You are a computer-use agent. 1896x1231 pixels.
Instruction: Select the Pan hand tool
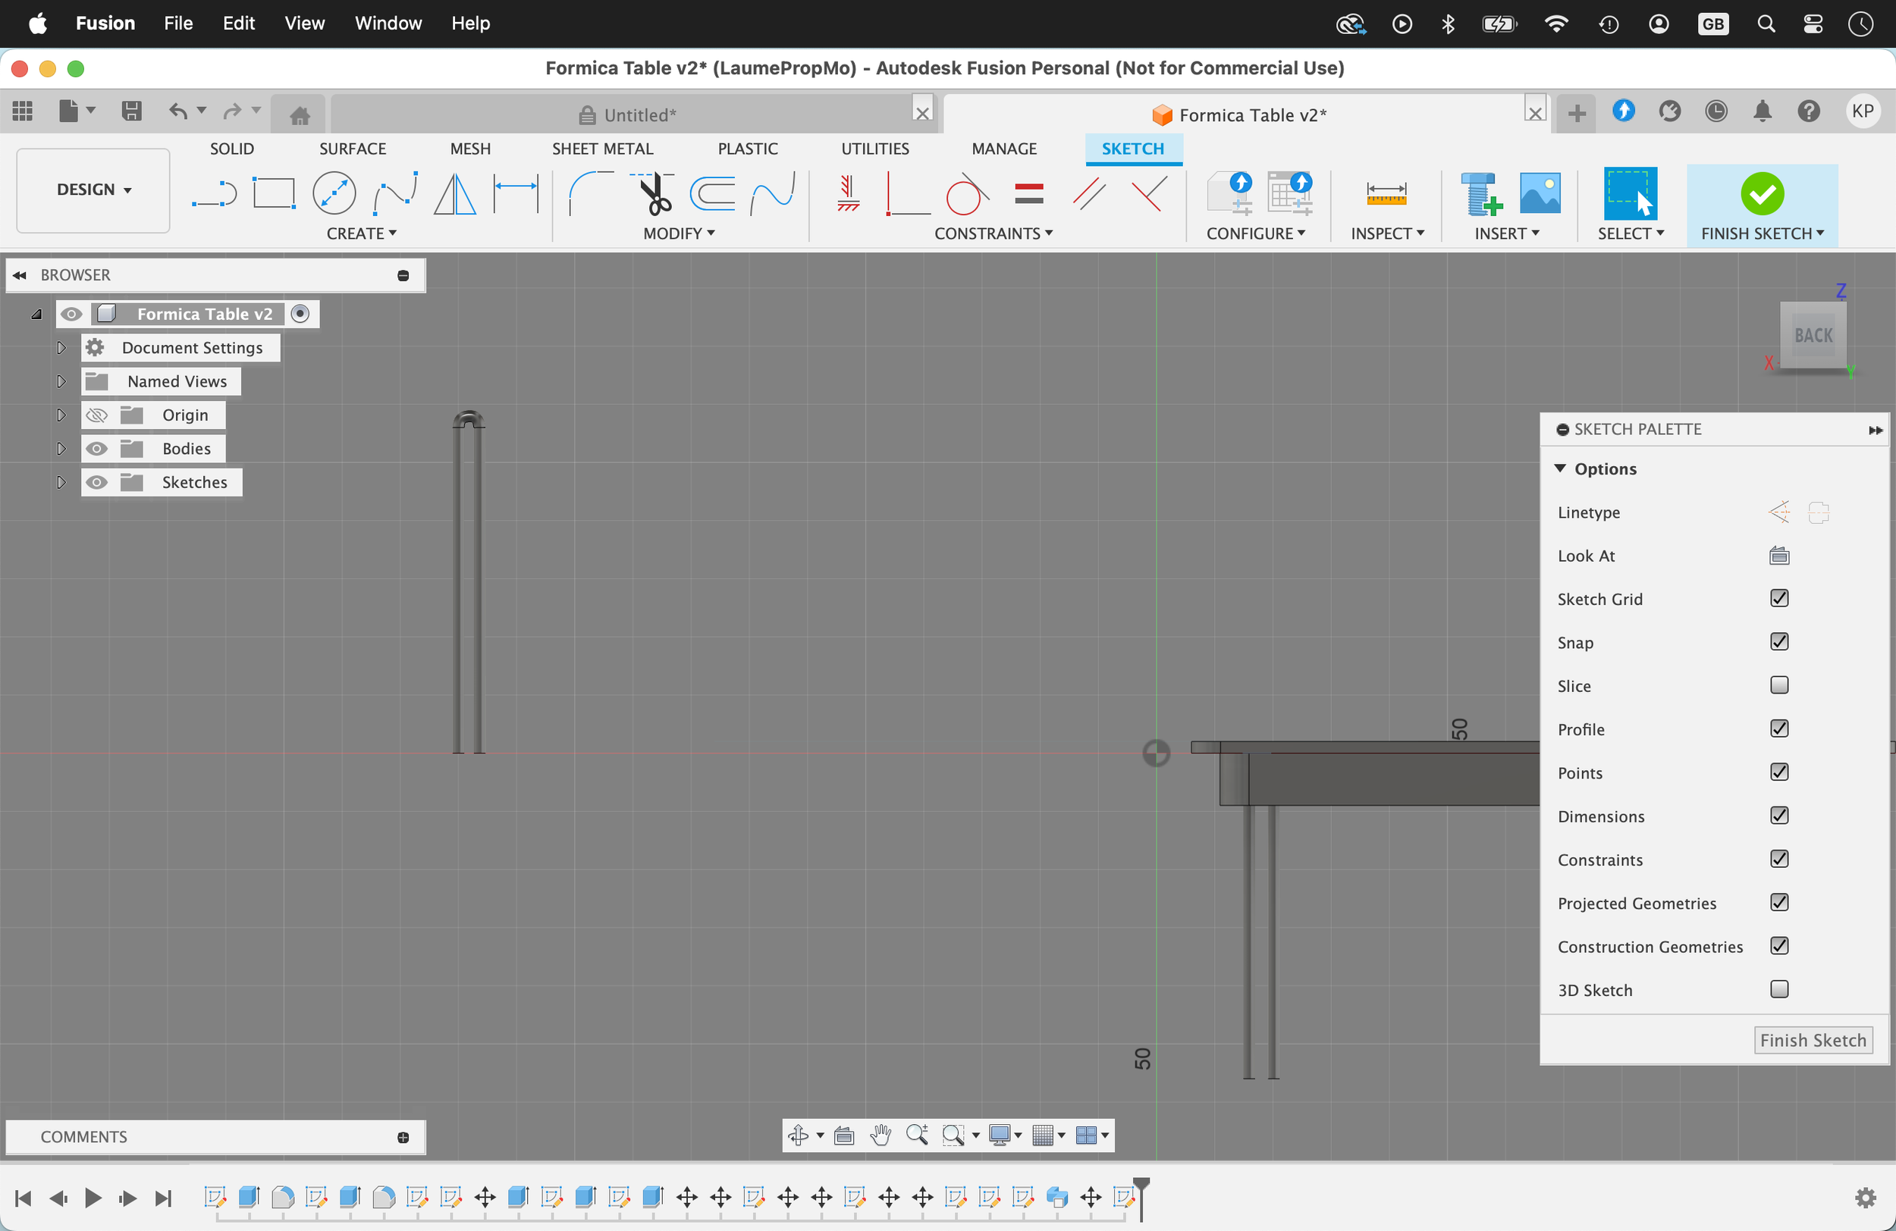[x=881, y=1135]
